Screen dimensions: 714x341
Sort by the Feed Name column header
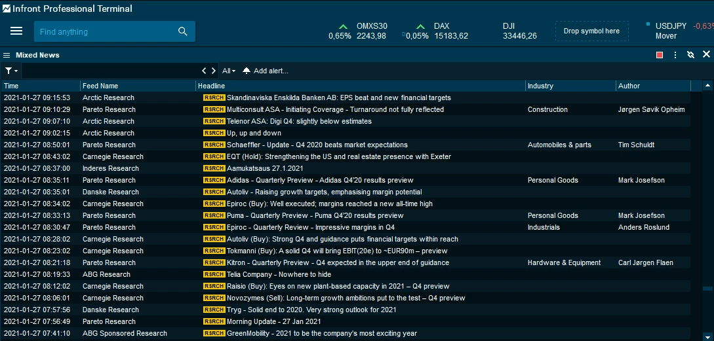(138, 86)
